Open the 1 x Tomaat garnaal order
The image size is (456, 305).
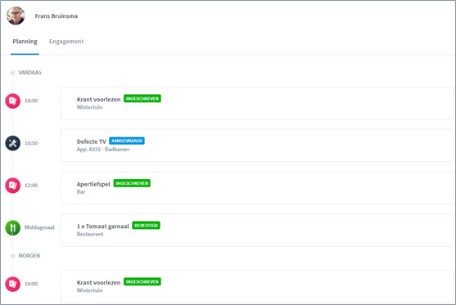pos(257,230)
